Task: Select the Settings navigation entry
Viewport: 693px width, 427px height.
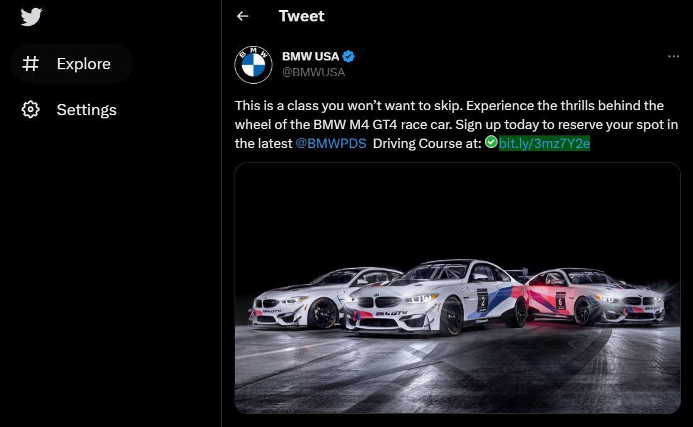Action: point(86,110)
